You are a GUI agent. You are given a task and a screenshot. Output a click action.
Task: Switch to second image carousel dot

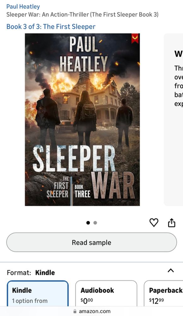point(95,223)
